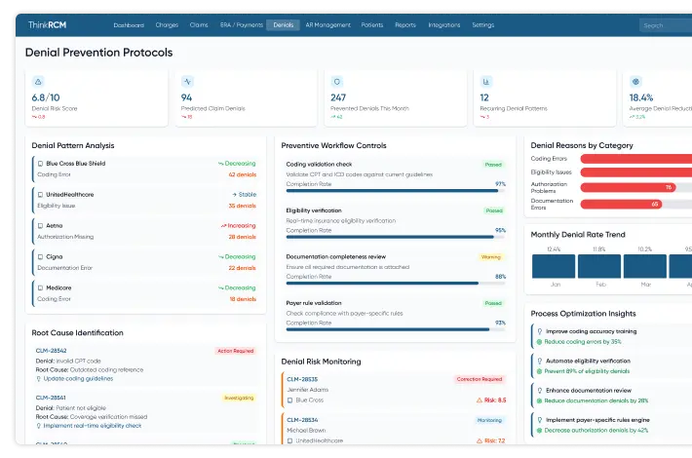Click the Recurring Denial Patterns chart icon
This screenshot has height=458, width=692.
pos(486,82)
